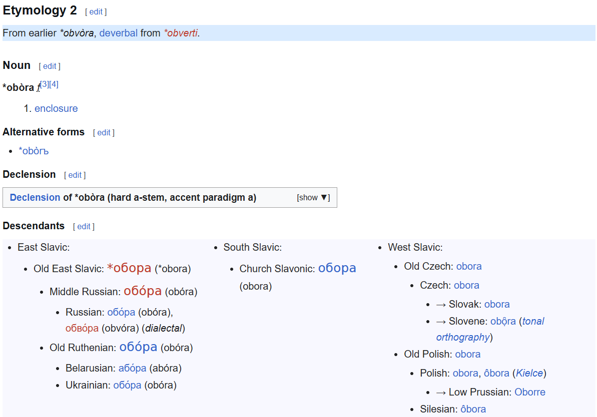
Task: Edit the Descendants section
Action: pos(84,227)
